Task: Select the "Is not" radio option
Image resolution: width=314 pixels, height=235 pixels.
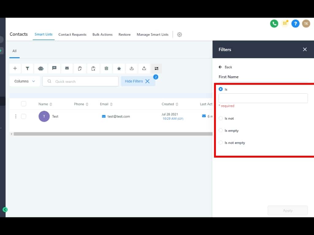Action: (x=221, y=118)
